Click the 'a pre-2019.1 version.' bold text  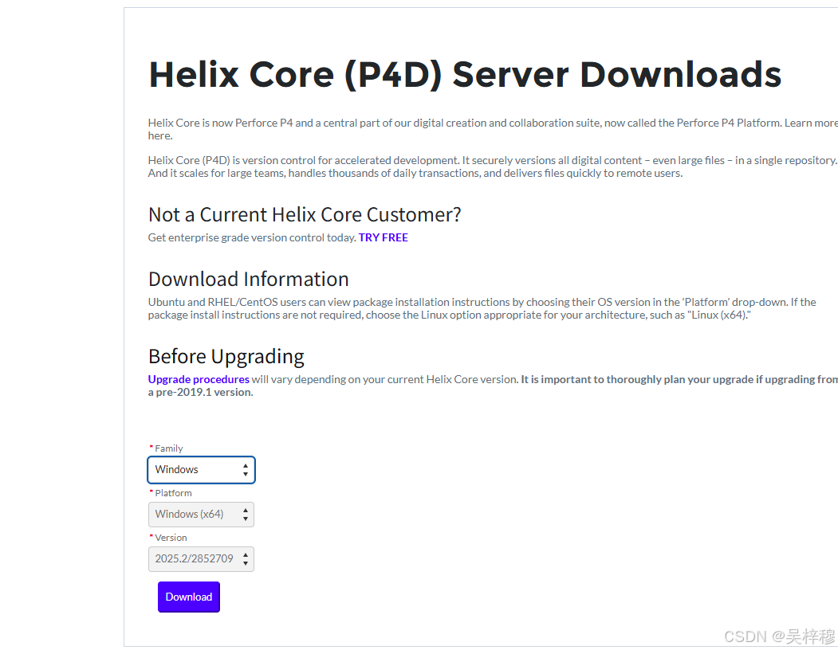[x=200, y=392]
